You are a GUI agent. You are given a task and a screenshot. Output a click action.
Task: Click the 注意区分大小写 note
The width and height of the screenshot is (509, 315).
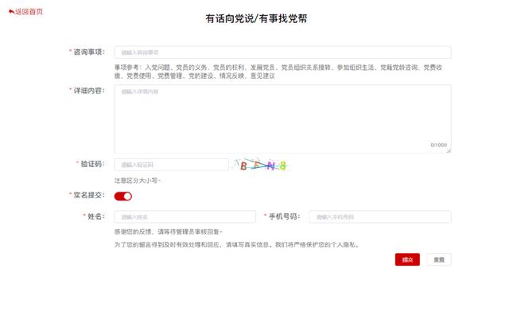click(138, 181)
